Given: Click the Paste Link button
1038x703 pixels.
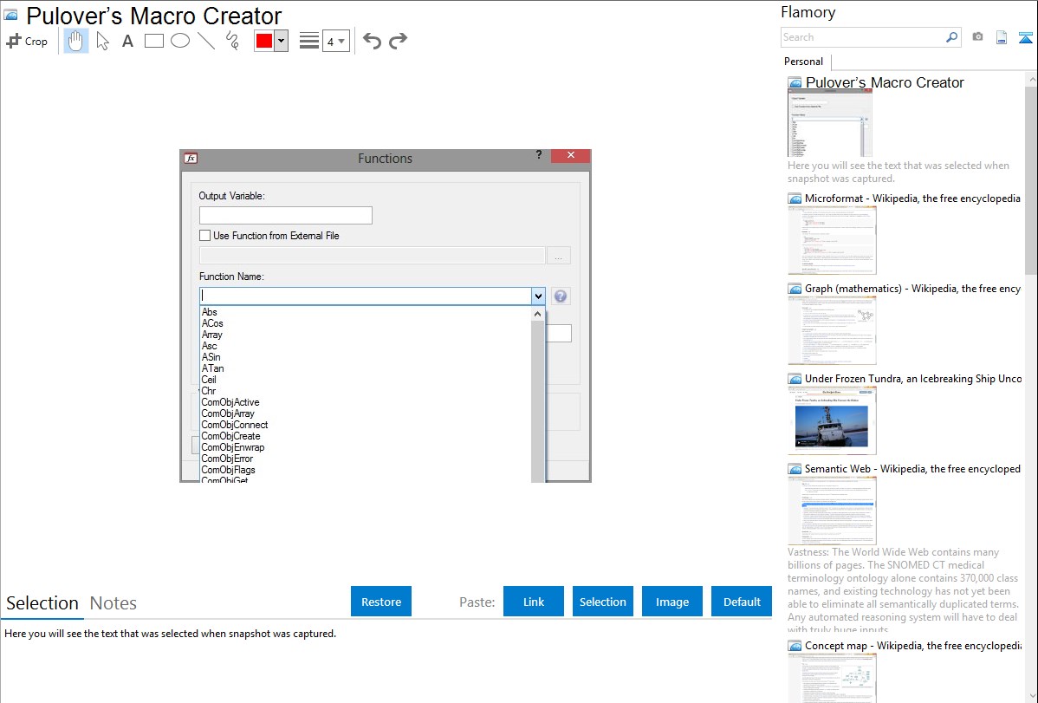Looking at the screenshot, I should [x=534, y=602].
